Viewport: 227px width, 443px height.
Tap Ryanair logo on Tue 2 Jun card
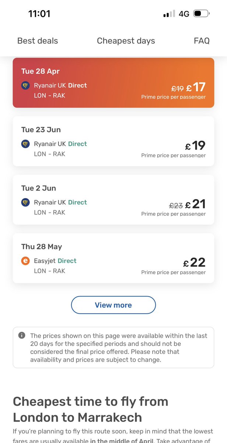pos(25,202)
